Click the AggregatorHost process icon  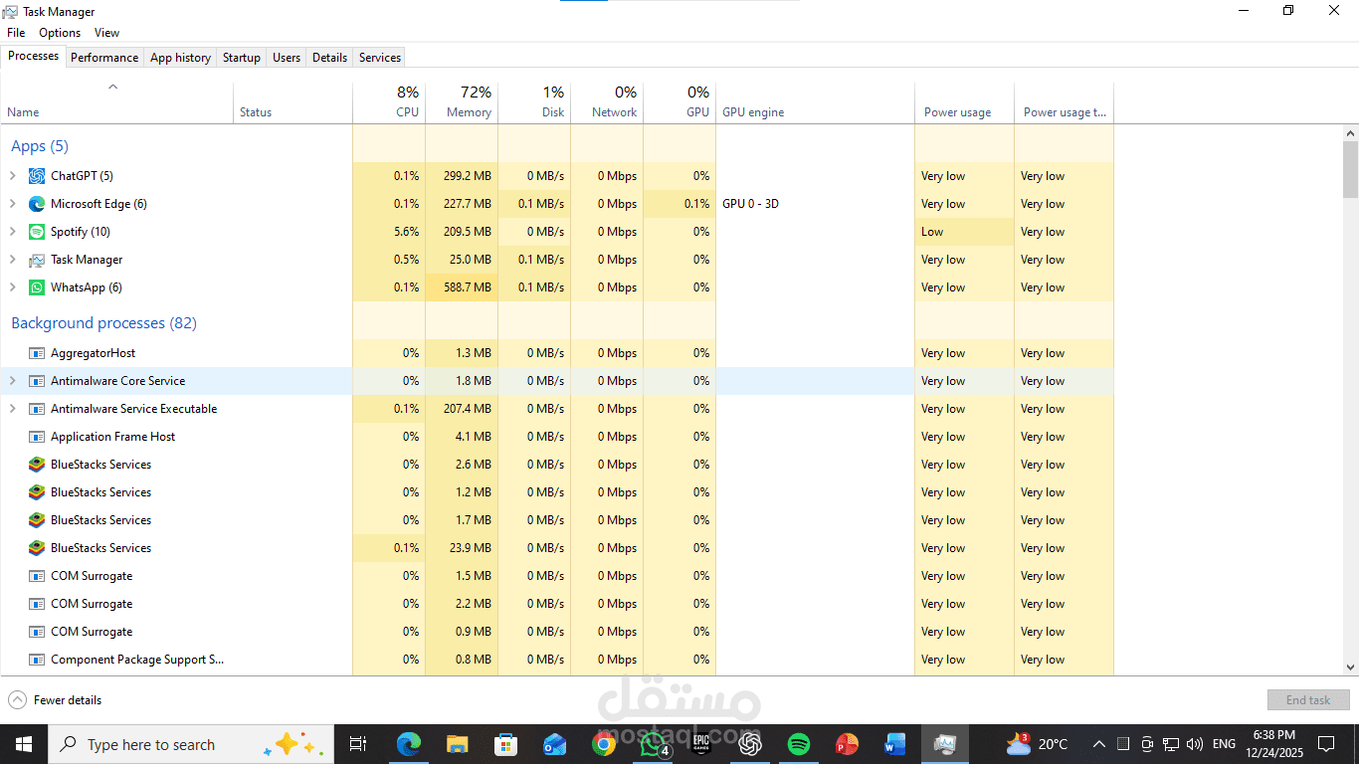click(x=37, y=353)
